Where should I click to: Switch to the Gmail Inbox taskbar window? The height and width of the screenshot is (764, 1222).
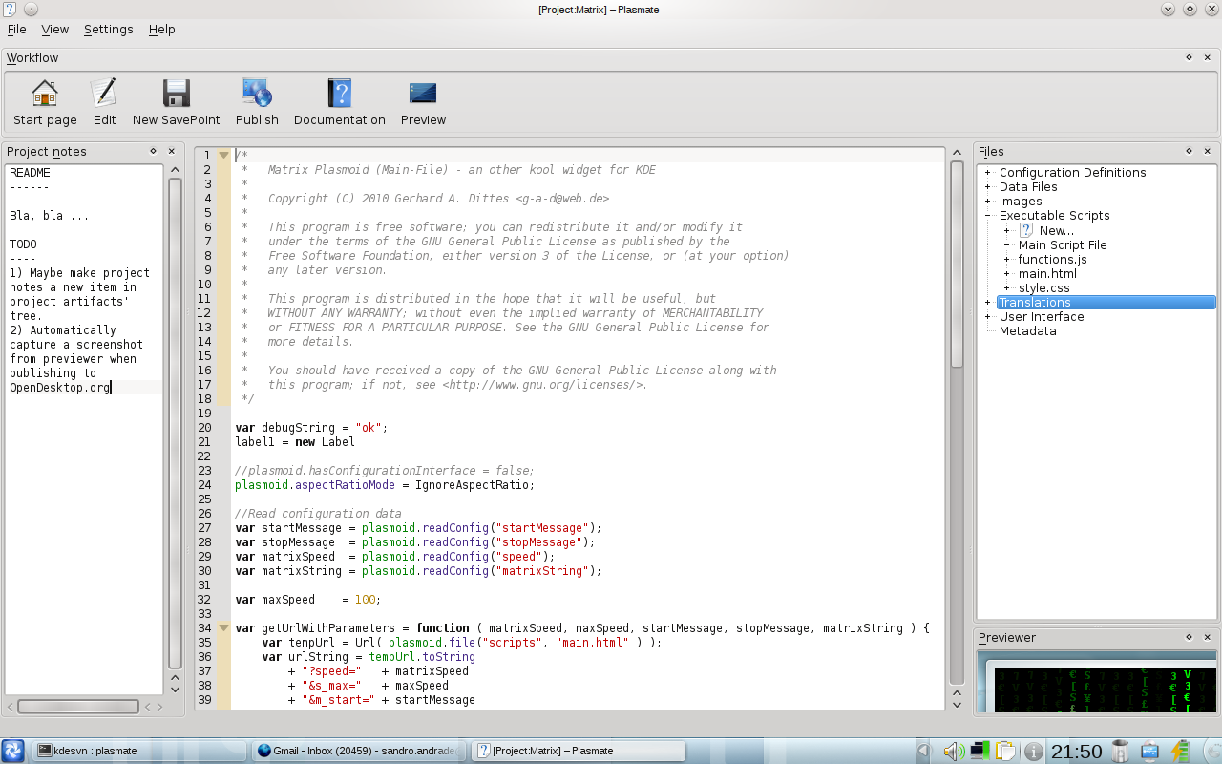click(x=360, y=751)
